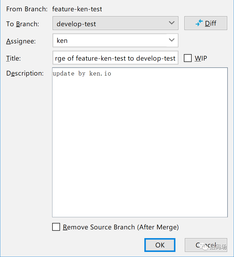Click the blue compare arrows Diff icon

[x=199, y=23]
